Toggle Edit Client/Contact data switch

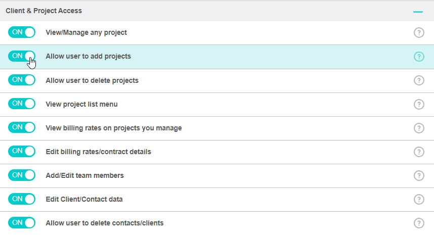click(22, 199)
